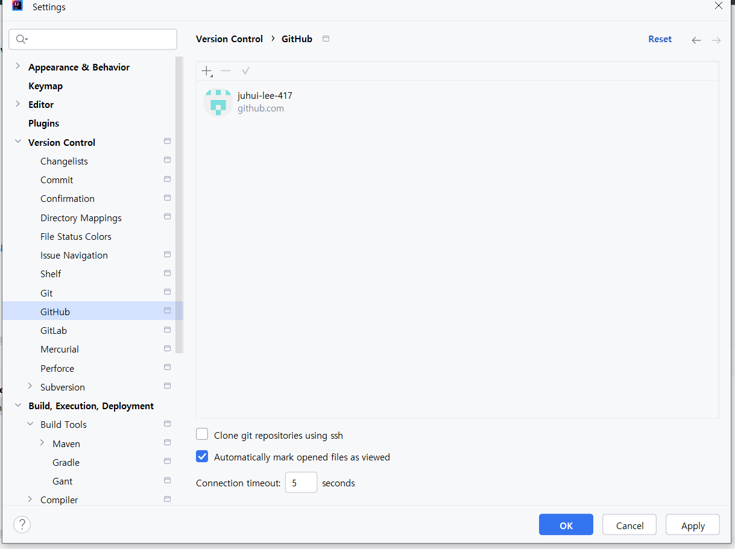Uncheck Automatically mark opened files as viewed

click(202, 457)
